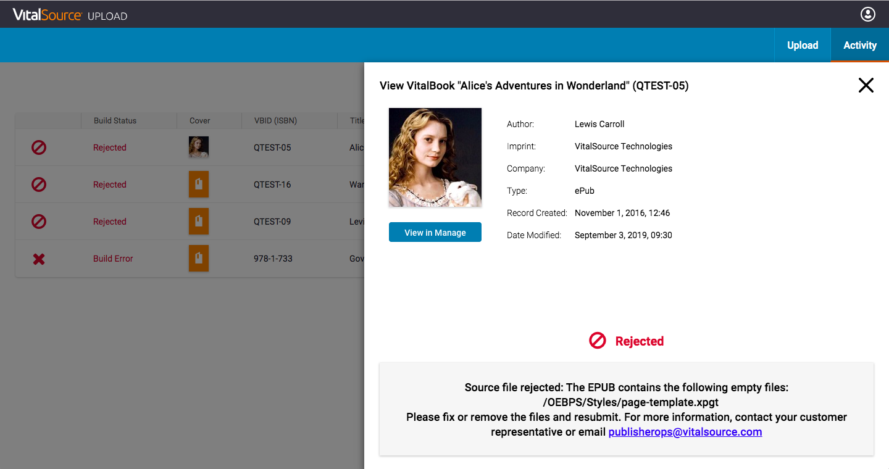Select the 978-1-733 VBID cell
Screen dimensions: 889x469
(x=273, y=259)
